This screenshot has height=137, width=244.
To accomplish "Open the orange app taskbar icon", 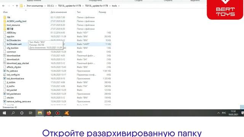I will [x=67, y=113].
